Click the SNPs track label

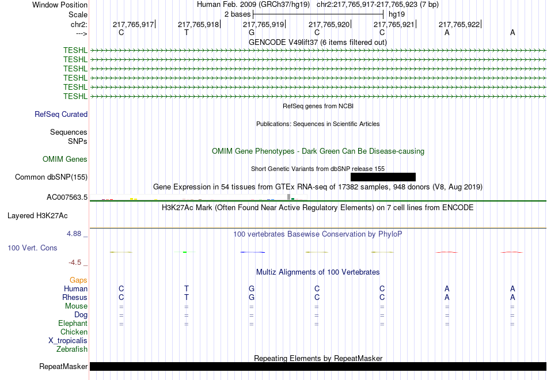click(78, 141)
